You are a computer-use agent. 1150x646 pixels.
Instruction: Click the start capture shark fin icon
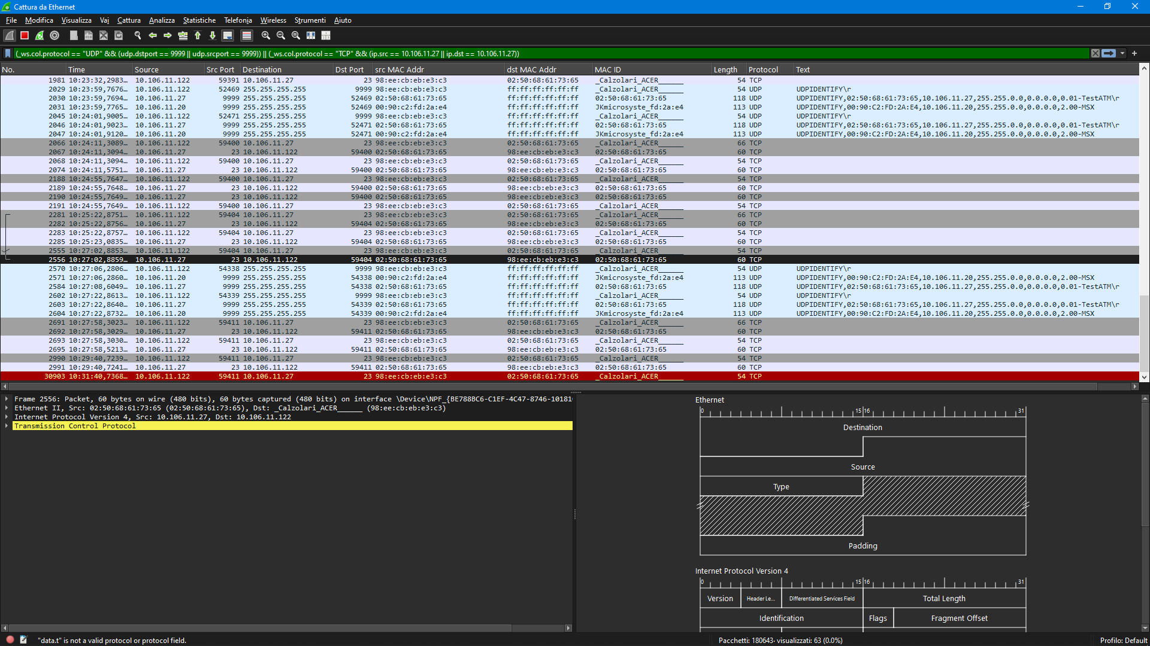click(x=10, y=36)
